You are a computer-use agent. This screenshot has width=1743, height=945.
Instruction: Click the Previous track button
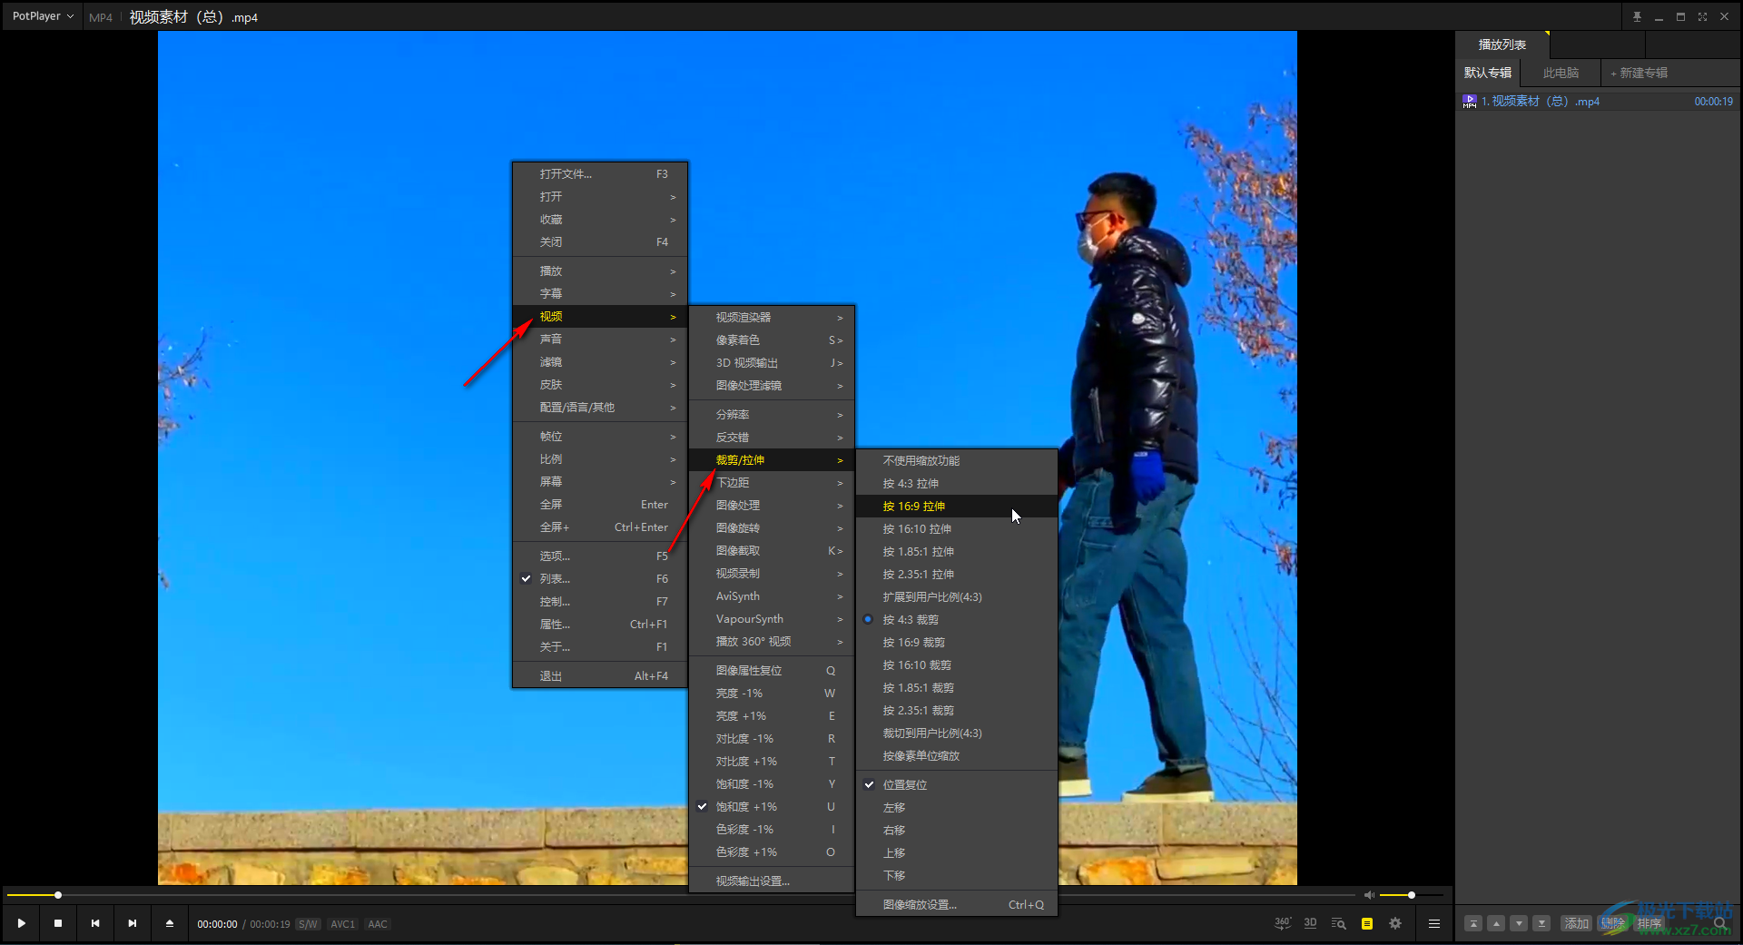click(x=95, y=923)
